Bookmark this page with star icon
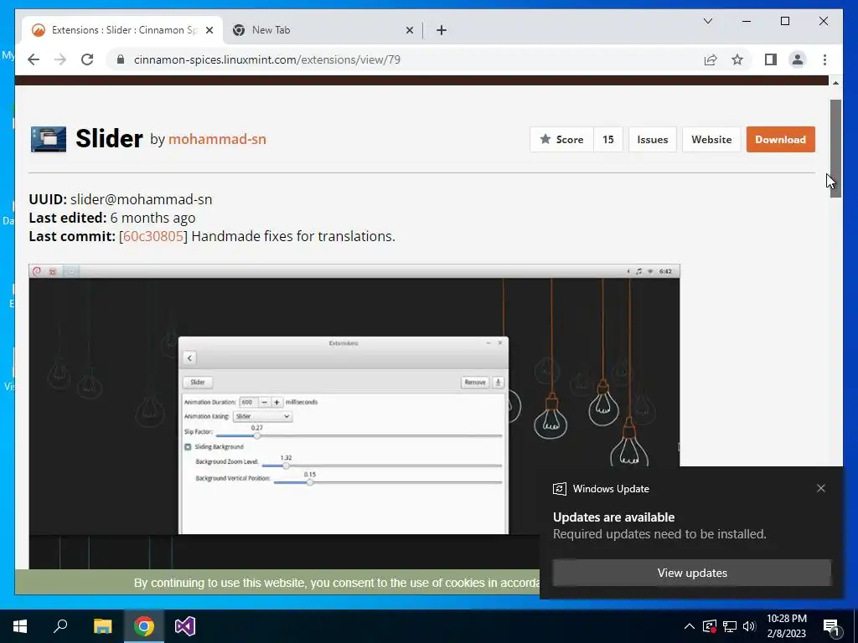858x643 pixels. 737,59
